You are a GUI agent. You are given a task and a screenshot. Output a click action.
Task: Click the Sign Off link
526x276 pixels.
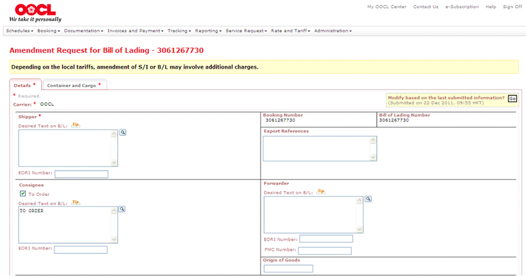point(512,7)
